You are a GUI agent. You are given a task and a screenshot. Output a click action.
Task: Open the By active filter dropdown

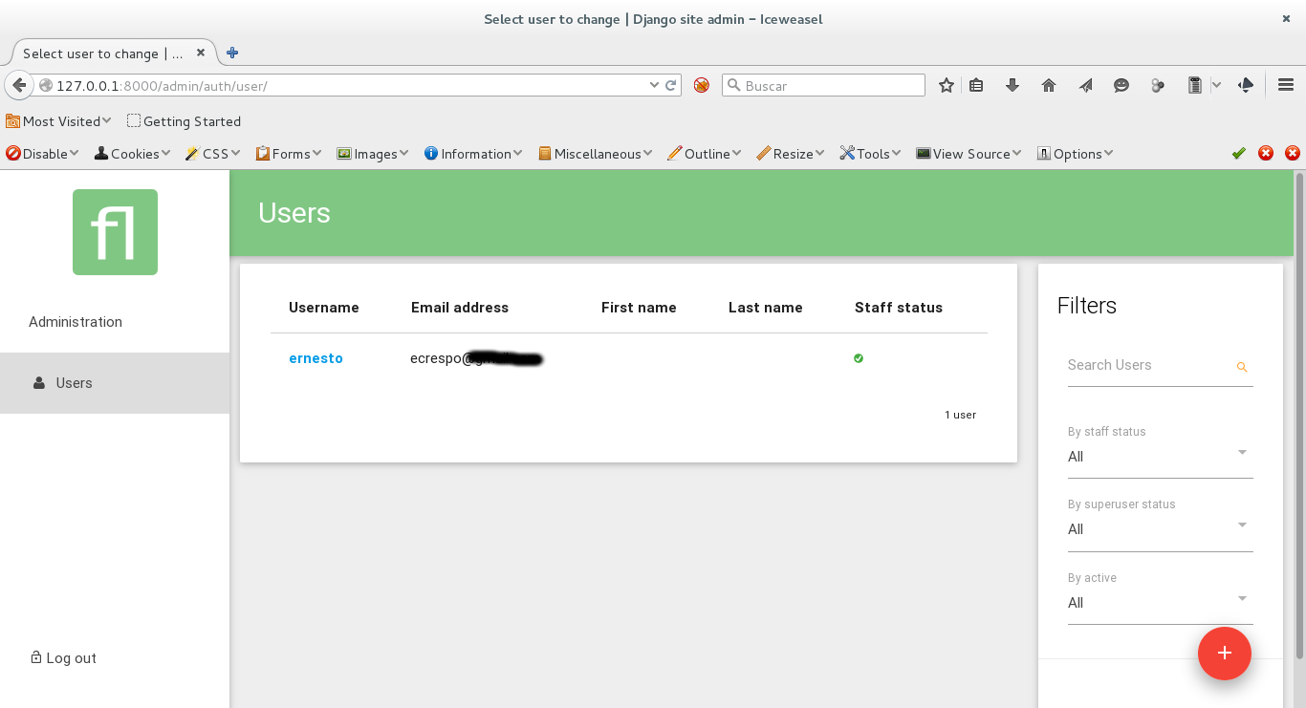point(1159,603)
